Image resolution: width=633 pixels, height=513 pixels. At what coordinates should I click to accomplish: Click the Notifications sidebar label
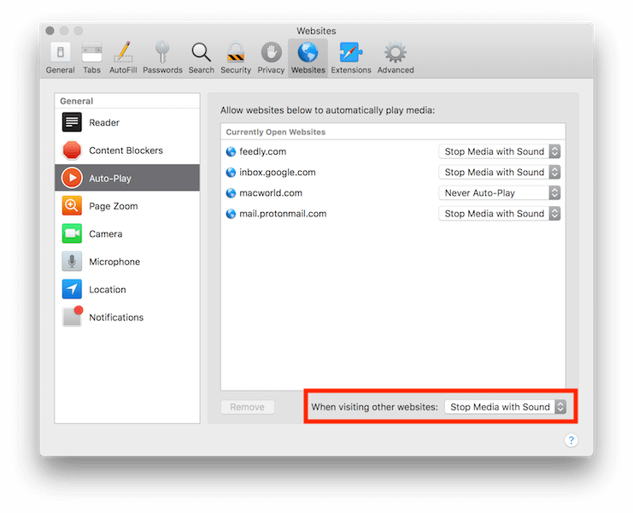116,317
